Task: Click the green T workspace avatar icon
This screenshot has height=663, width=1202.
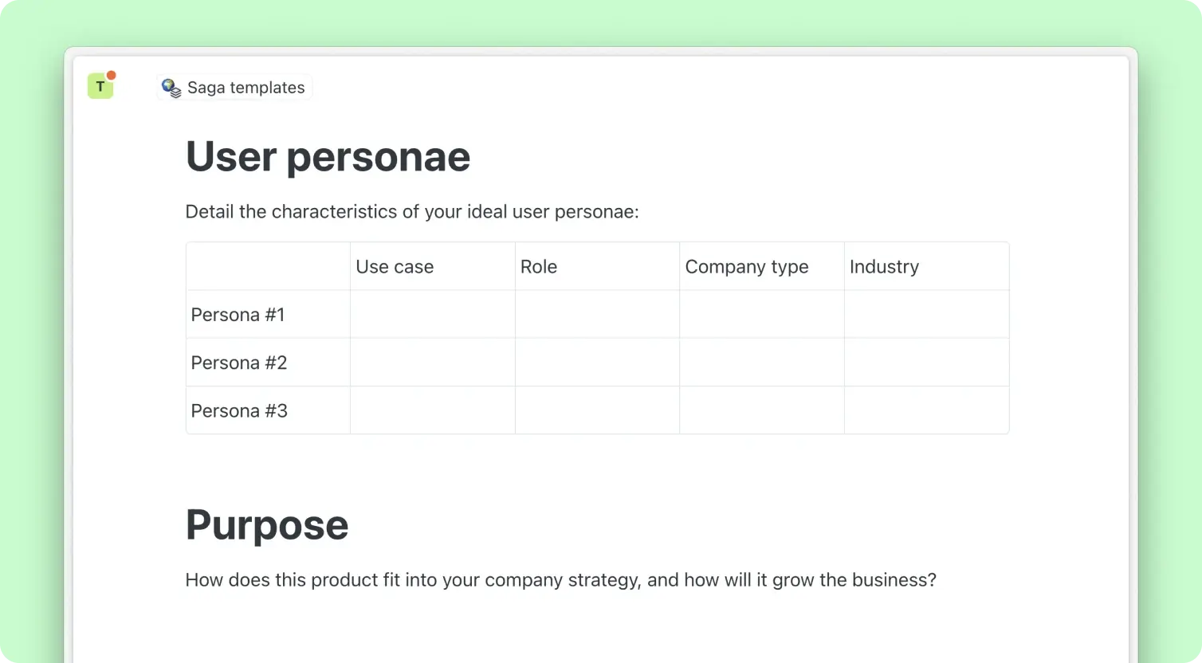Action: point(100,86)
